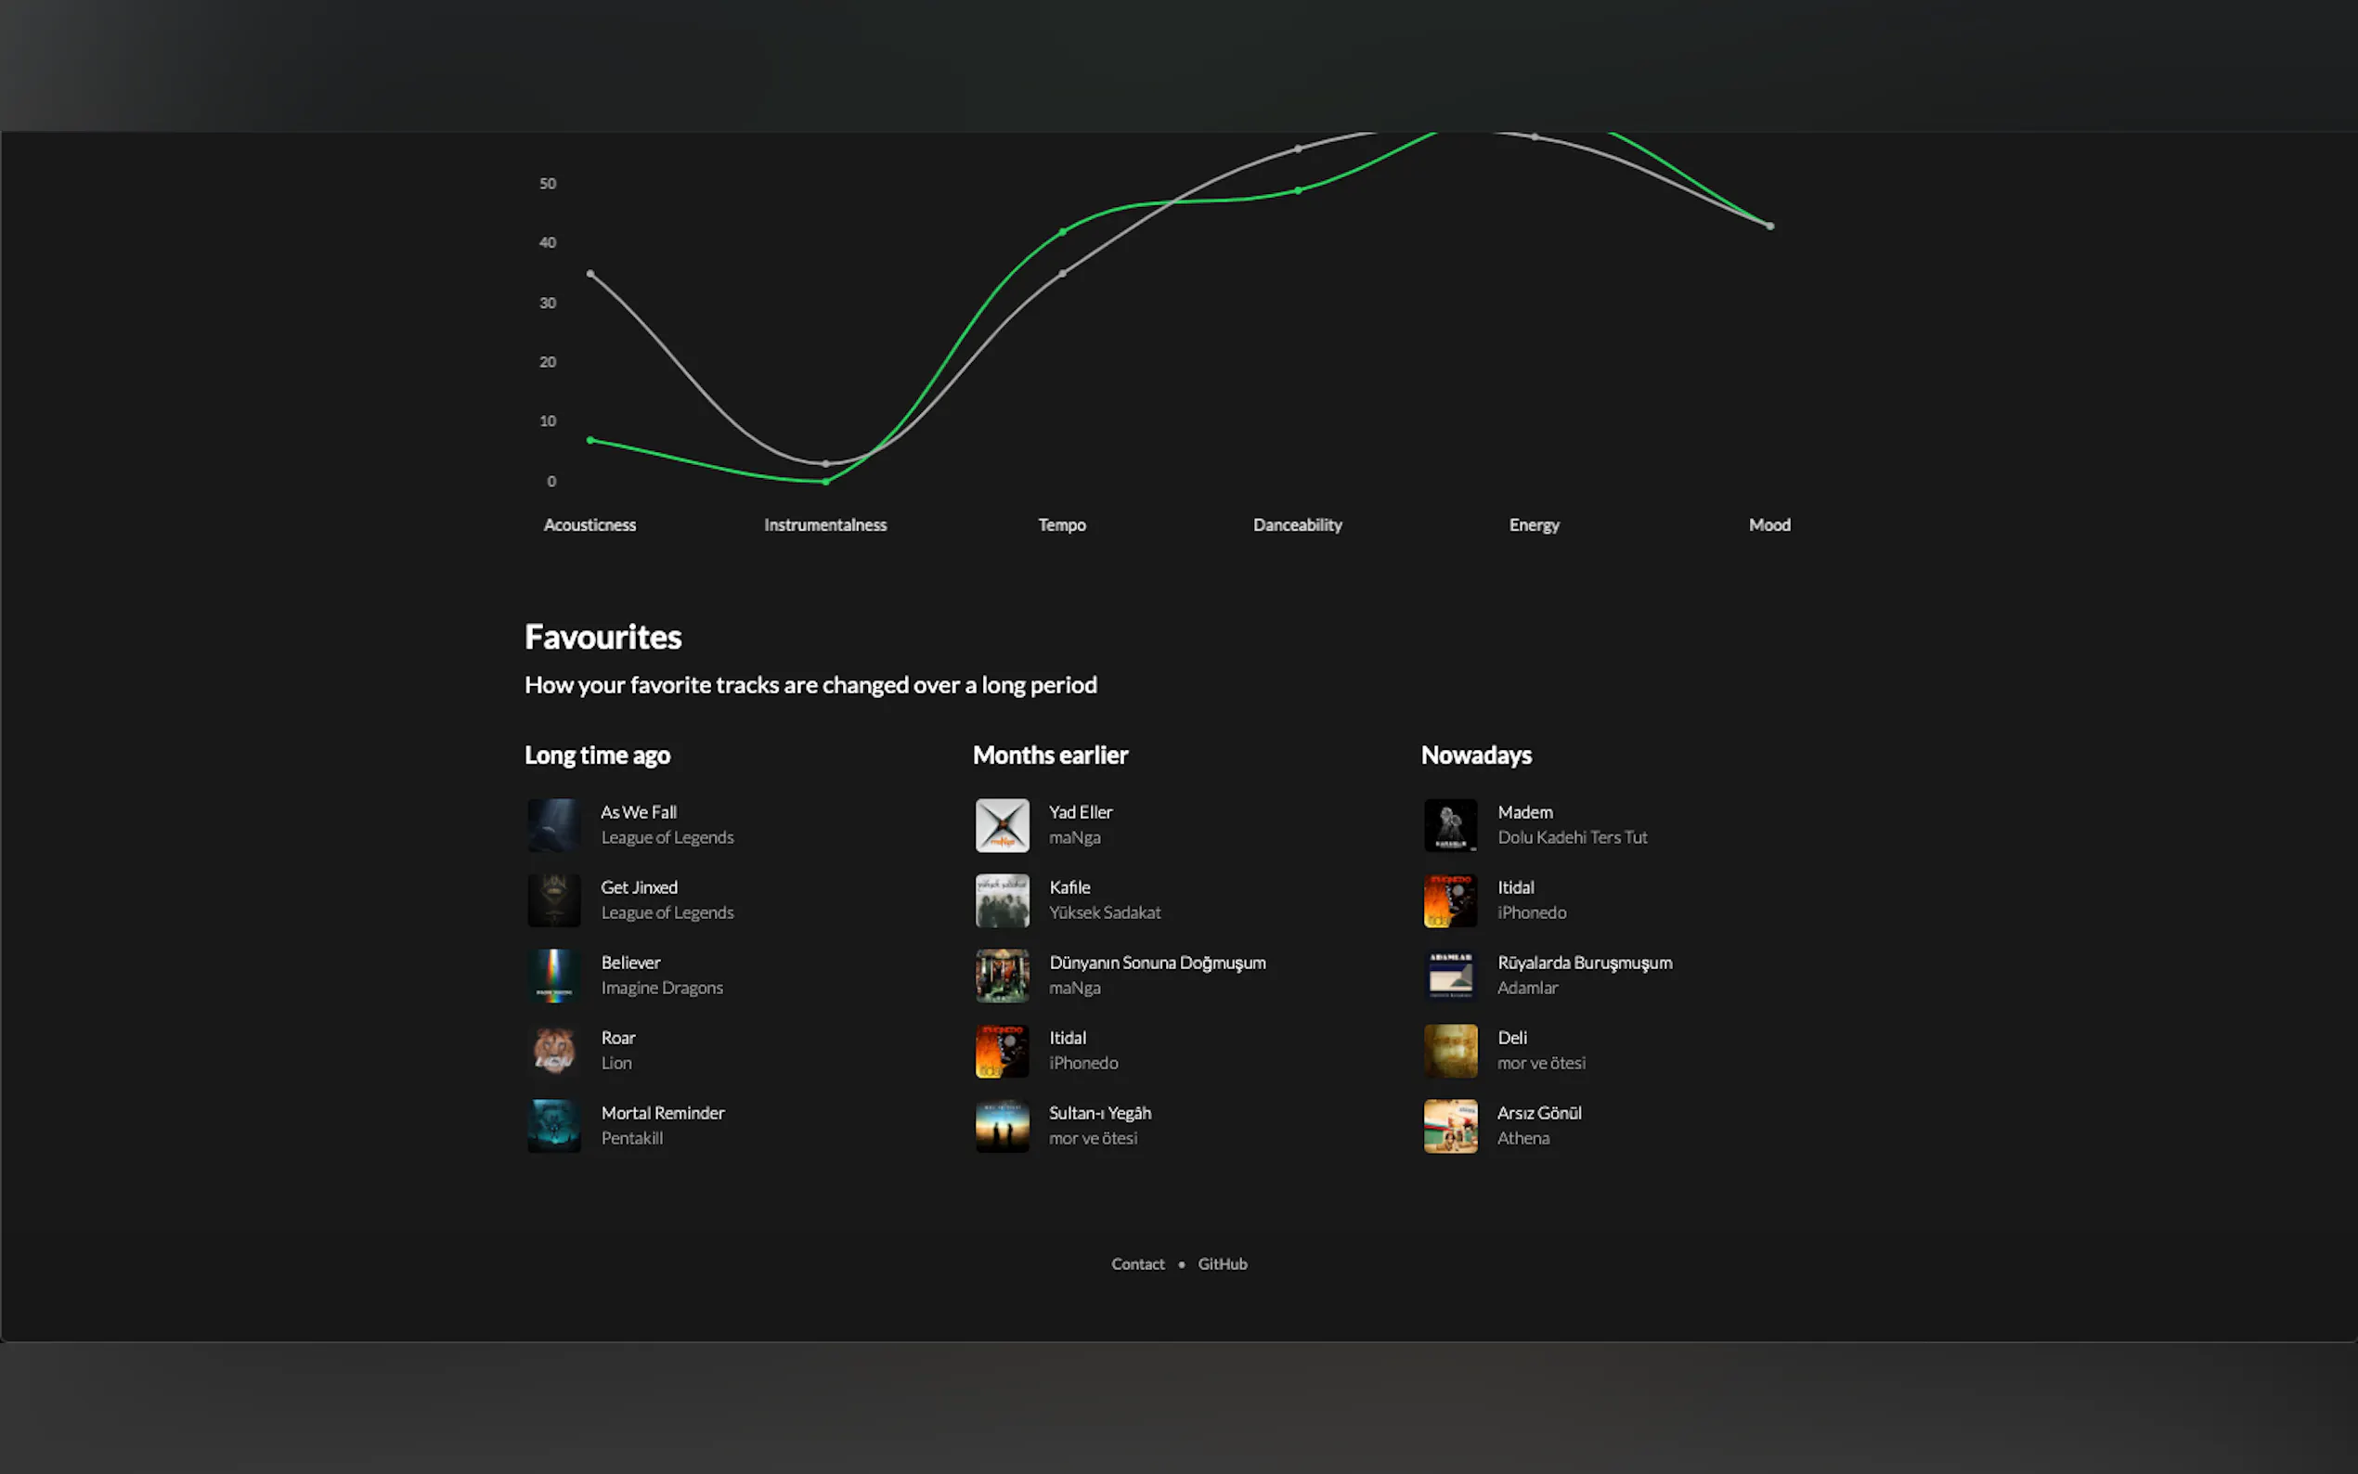
Task: Open the GitHub footer link
Action: pyautogui.click(x=1223, y=1263)
